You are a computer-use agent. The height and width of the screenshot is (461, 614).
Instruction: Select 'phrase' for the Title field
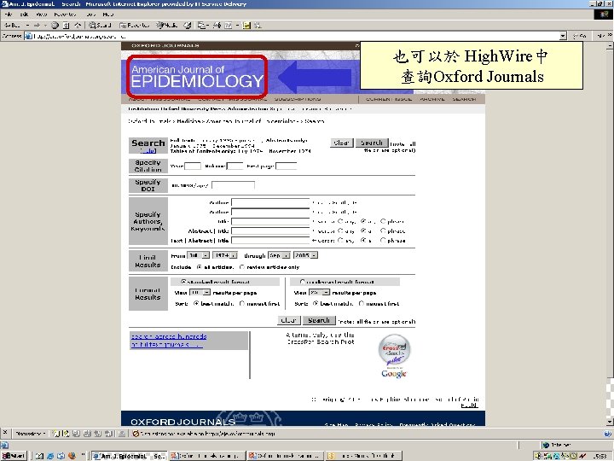(384, 221)
